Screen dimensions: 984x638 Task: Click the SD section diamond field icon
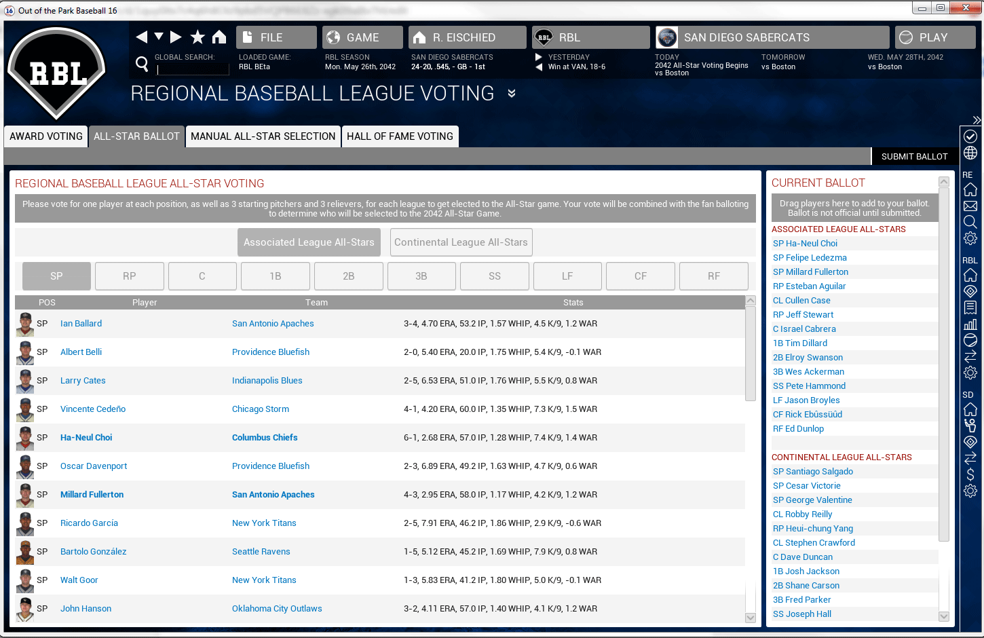pyautogui.click(x=970, y=442)
